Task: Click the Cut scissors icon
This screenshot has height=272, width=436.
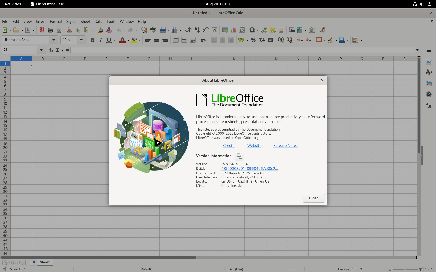Action: pos(69,30)
